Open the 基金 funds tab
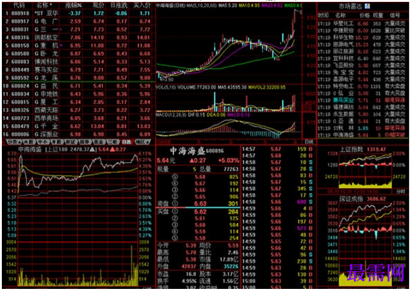416x292 pixels. [98, 142]
